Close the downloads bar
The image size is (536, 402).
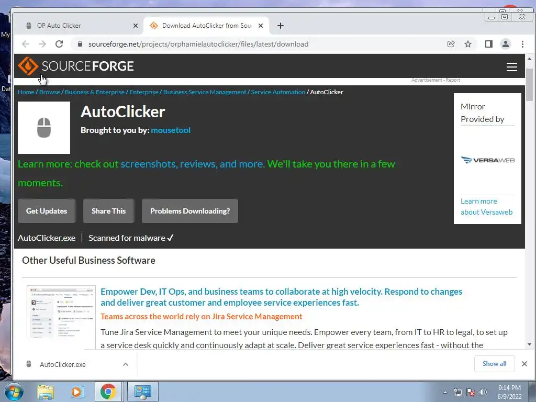(524, 364)
